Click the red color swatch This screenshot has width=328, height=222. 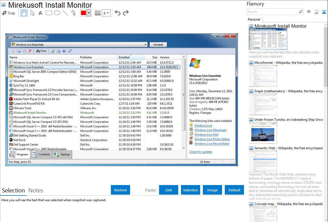[x=84, y=13]
